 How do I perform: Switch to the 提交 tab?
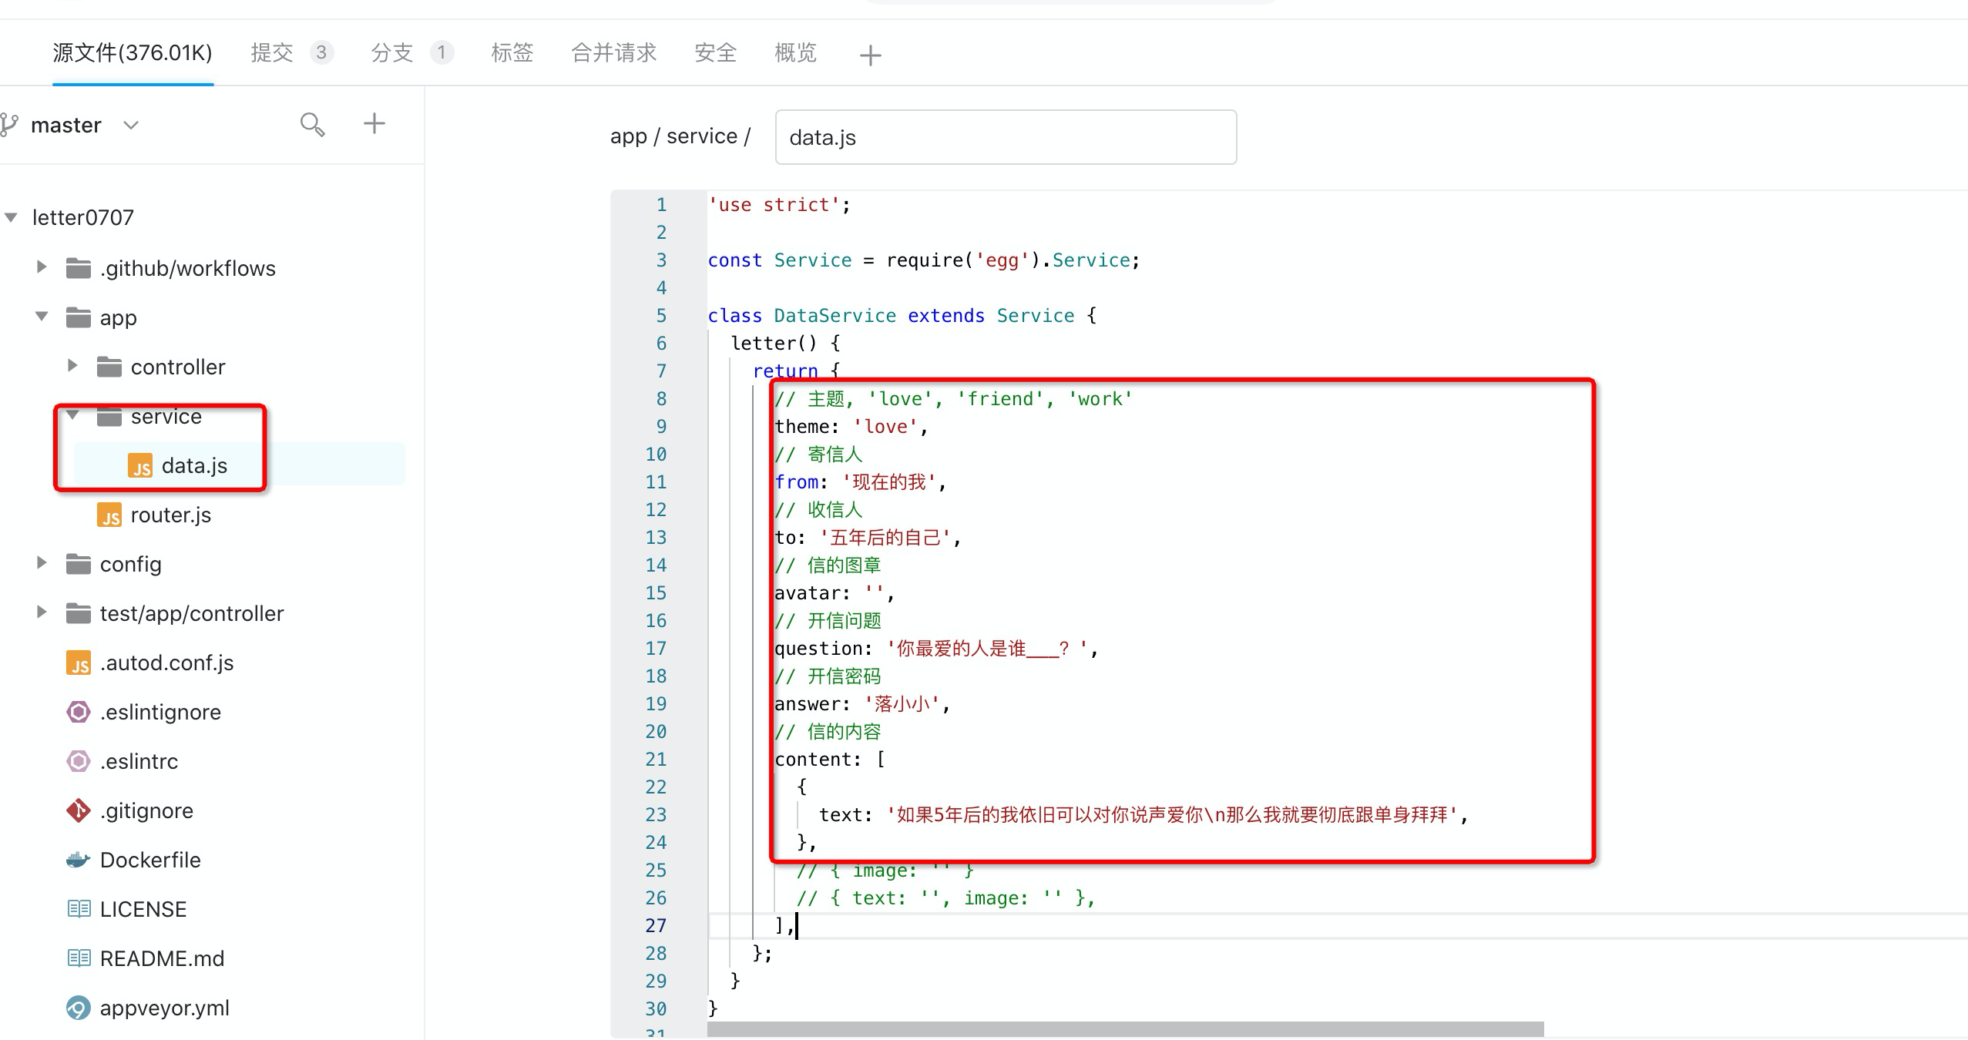pos(272,52)
